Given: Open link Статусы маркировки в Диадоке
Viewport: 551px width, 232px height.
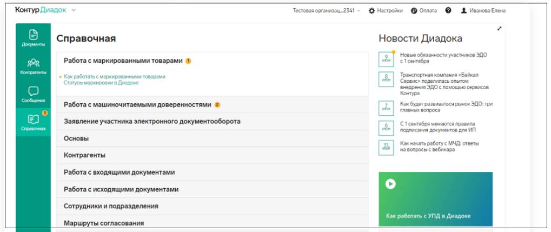Looking at the screenshot, I should point(101,83).
